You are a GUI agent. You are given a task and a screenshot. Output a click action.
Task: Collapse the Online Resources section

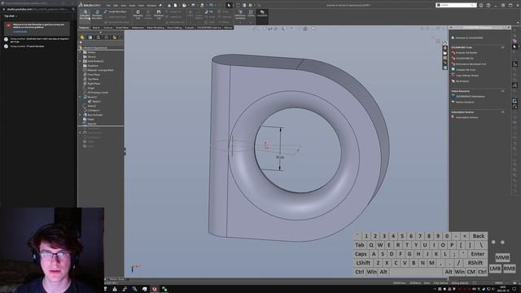[503, 91]
